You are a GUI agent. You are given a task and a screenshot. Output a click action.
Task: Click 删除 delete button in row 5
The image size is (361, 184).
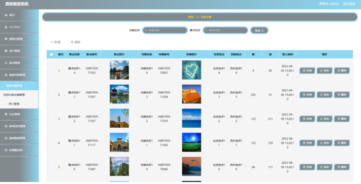point(342,167)
